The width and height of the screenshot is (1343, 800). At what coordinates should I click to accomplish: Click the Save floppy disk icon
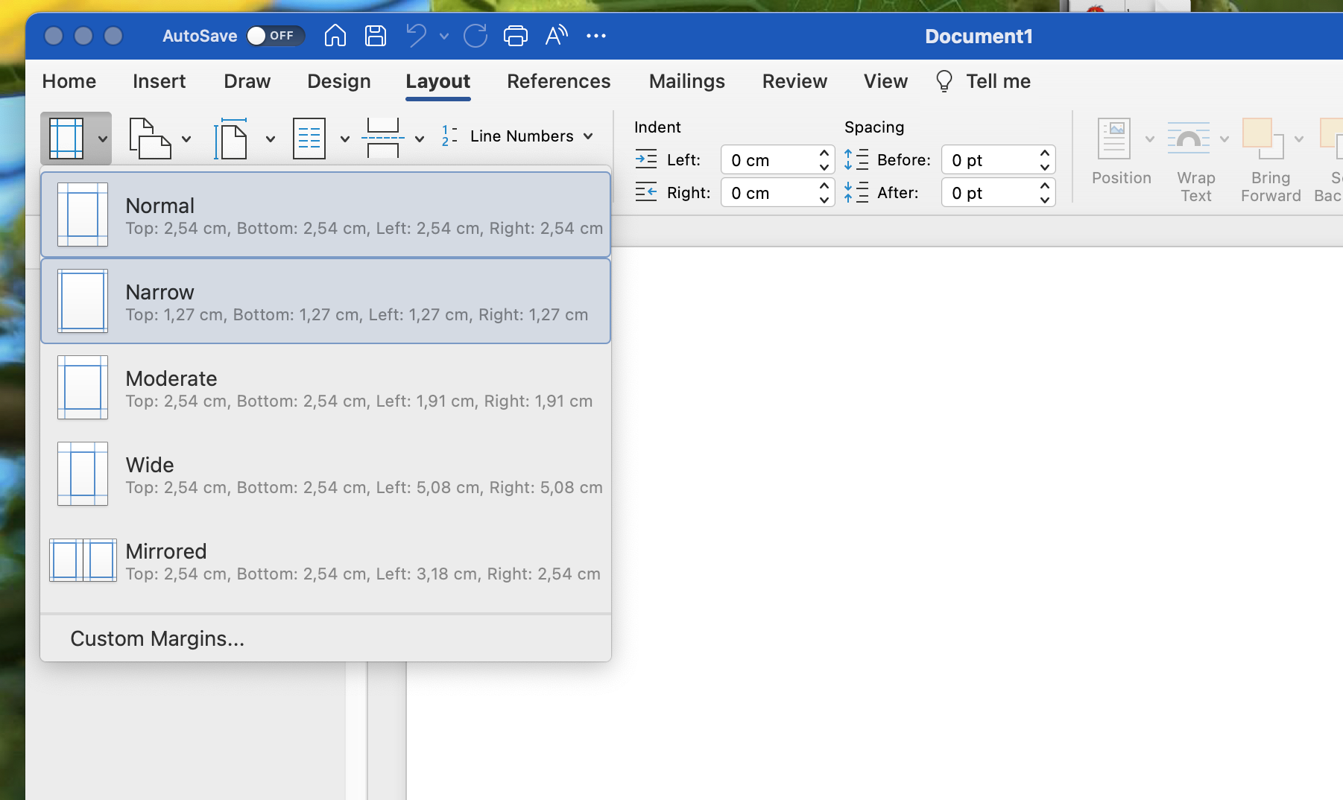click(376, 35)
